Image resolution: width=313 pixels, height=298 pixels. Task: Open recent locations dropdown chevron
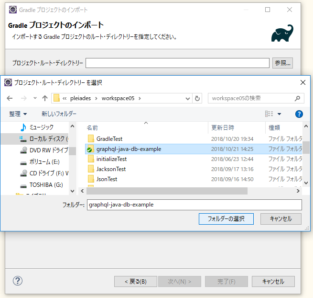pos(35,98)
